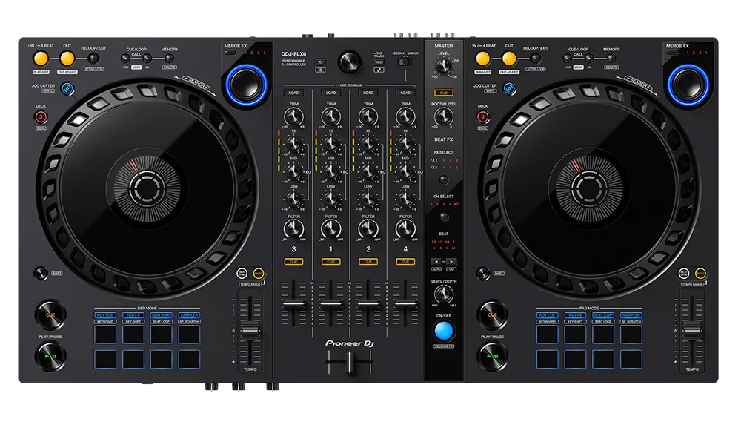Tap the left deck RELOOP/EXIT button
Screen dimensions: 741x422
point(93,59)
